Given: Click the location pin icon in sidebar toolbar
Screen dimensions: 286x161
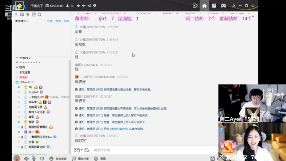Looking at the screenshot, I should (28, 14).
